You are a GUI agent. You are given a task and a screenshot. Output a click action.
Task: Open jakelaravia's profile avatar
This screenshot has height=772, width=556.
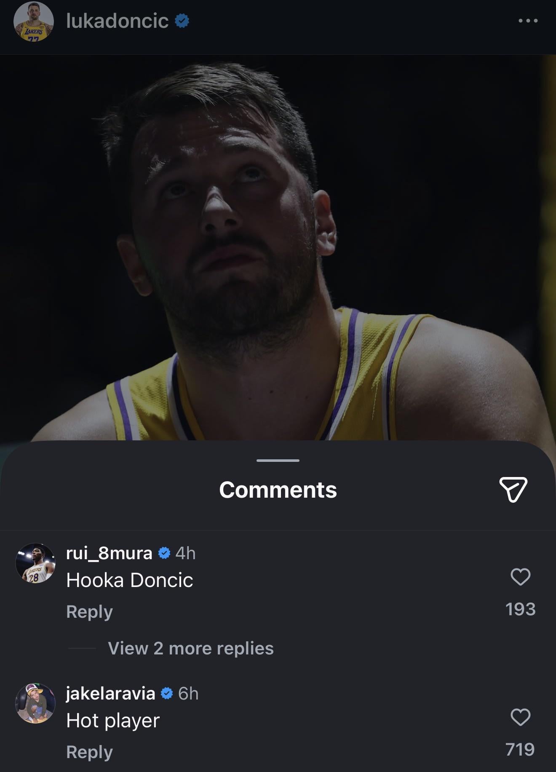[35, 703]
